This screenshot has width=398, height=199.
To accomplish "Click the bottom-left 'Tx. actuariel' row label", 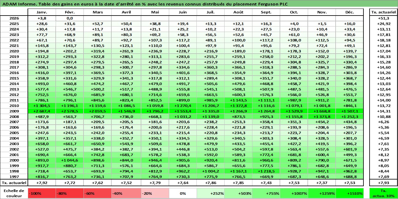I will pos(14,183).
